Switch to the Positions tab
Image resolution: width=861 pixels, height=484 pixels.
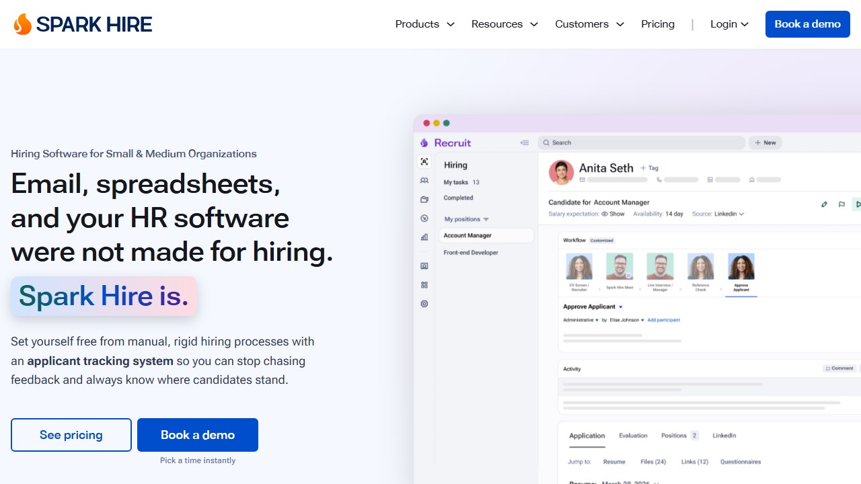click(x=679, y=436)
